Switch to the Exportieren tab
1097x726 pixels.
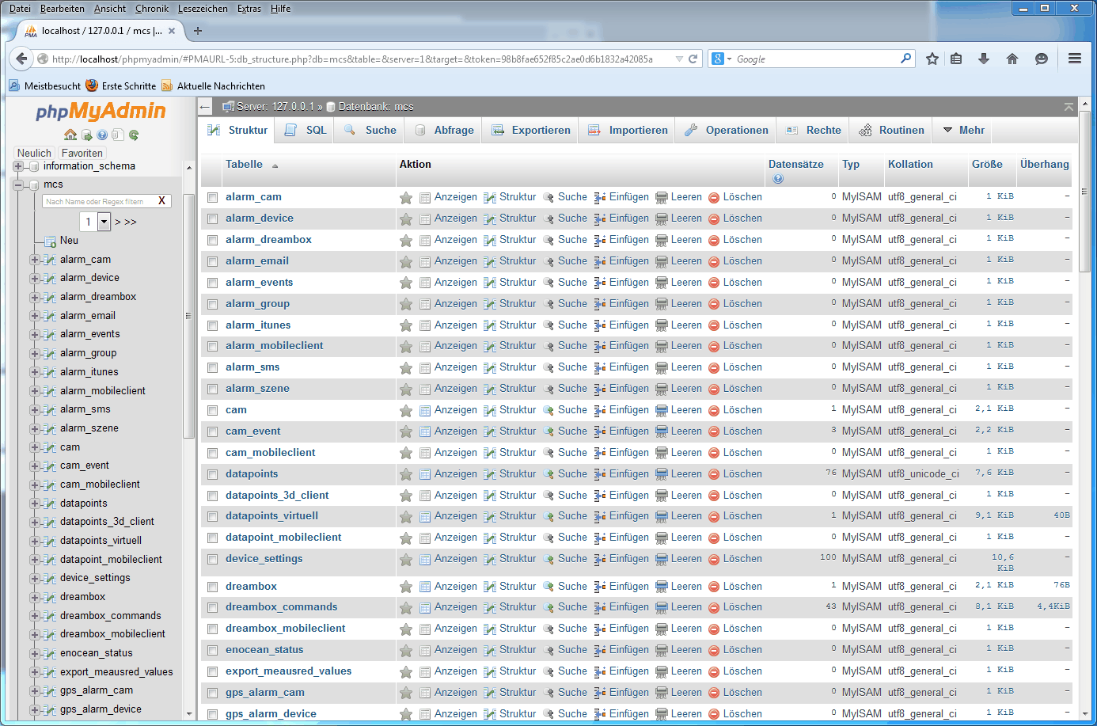[531, 131]
